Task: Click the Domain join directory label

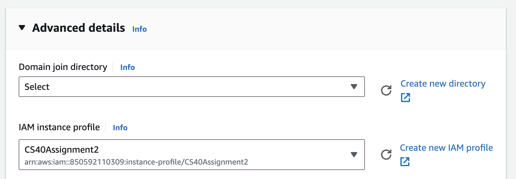Action: 63,67
